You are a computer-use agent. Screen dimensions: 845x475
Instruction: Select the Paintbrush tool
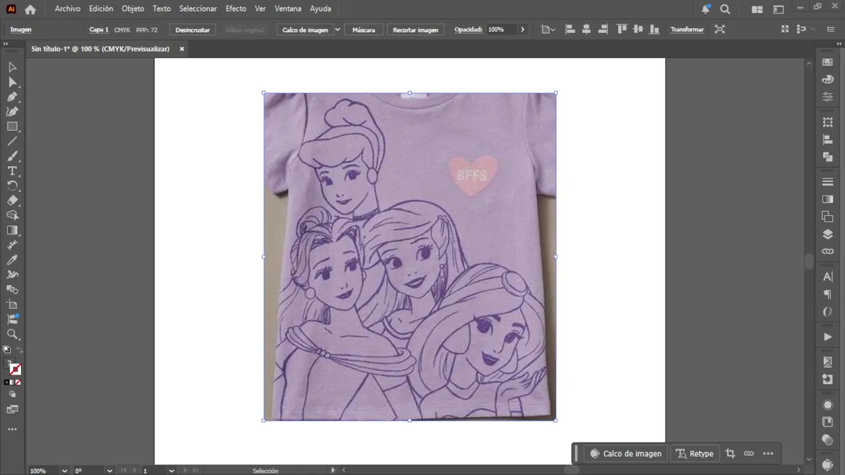[12, 156]
